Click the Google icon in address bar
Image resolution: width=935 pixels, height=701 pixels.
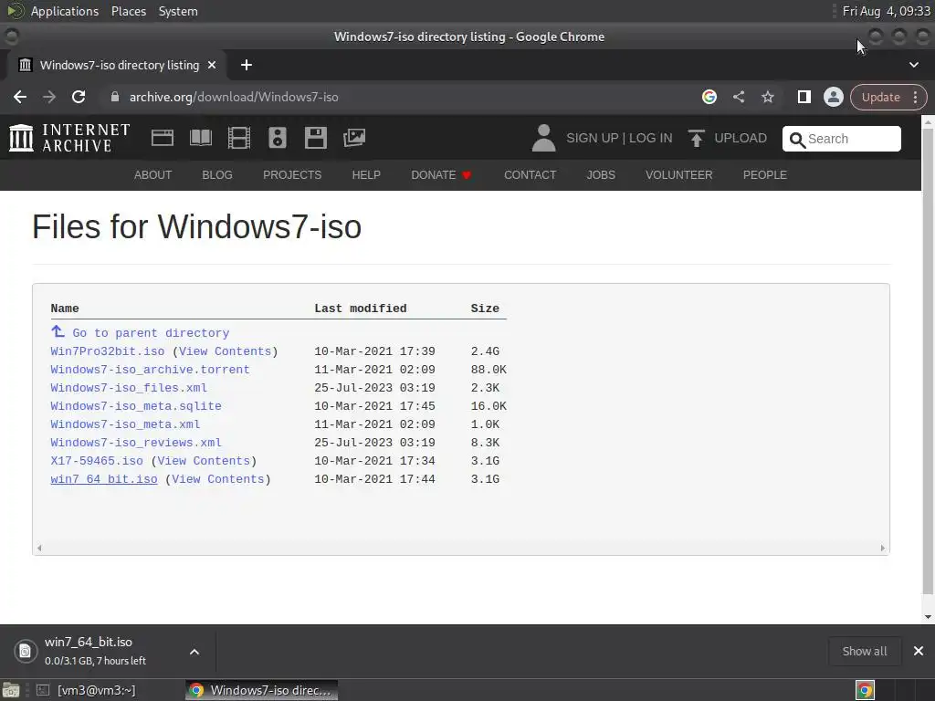pyautogui.click(x=709, y=97)
